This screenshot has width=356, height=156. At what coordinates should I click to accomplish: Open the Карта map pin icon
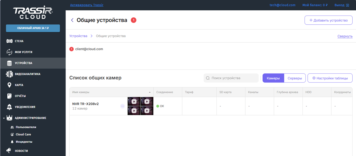pos(9,85)
